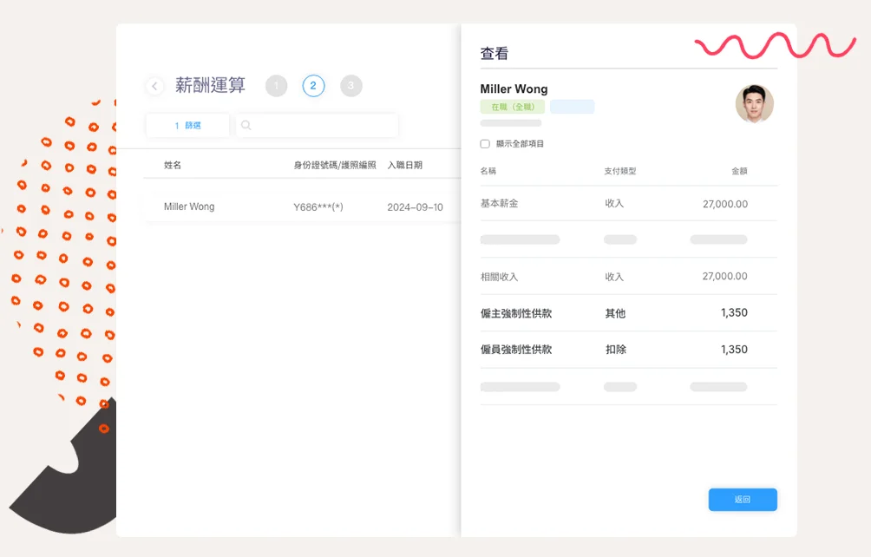Tick the 顯示全部項目 checkbox
The image size is (871, 557).
(x=485, y=144)
